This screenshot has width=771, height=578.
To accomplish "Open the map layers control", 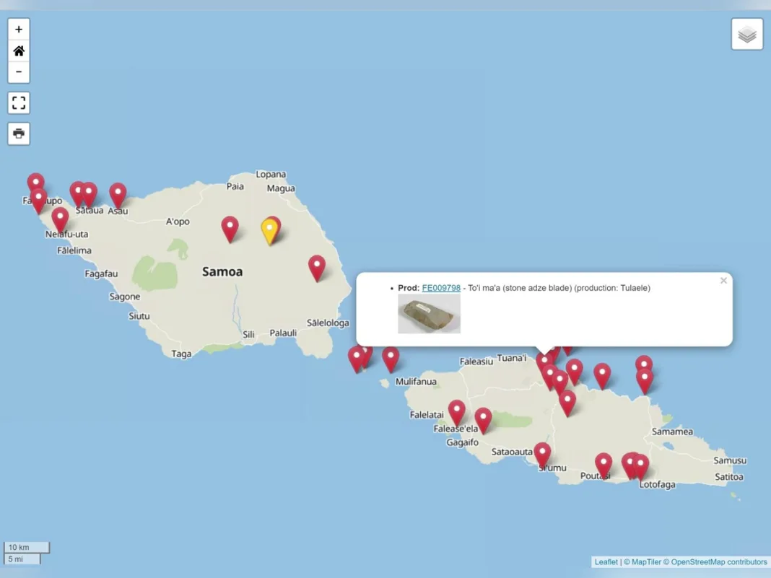I will [x=747, y=34].
